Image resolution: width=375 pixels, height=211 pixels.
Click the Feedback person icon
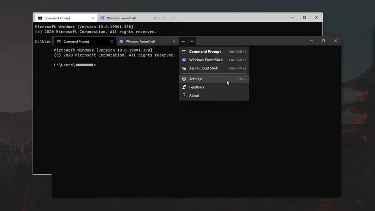click(184, 87)
